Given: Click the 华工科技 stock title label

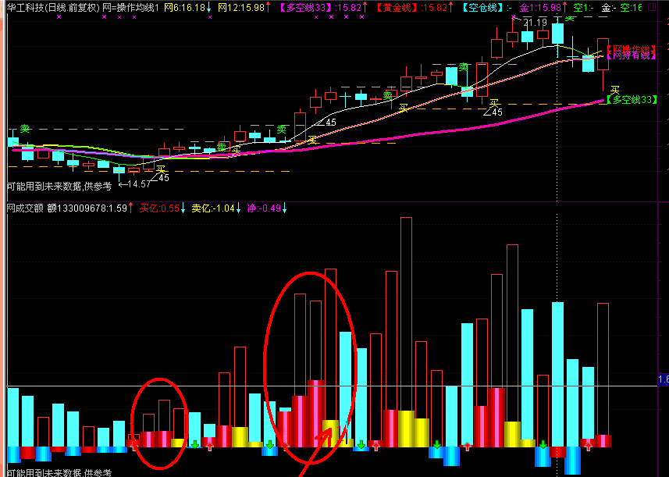Looking at the screenshot, I should (x=22, y=7).
